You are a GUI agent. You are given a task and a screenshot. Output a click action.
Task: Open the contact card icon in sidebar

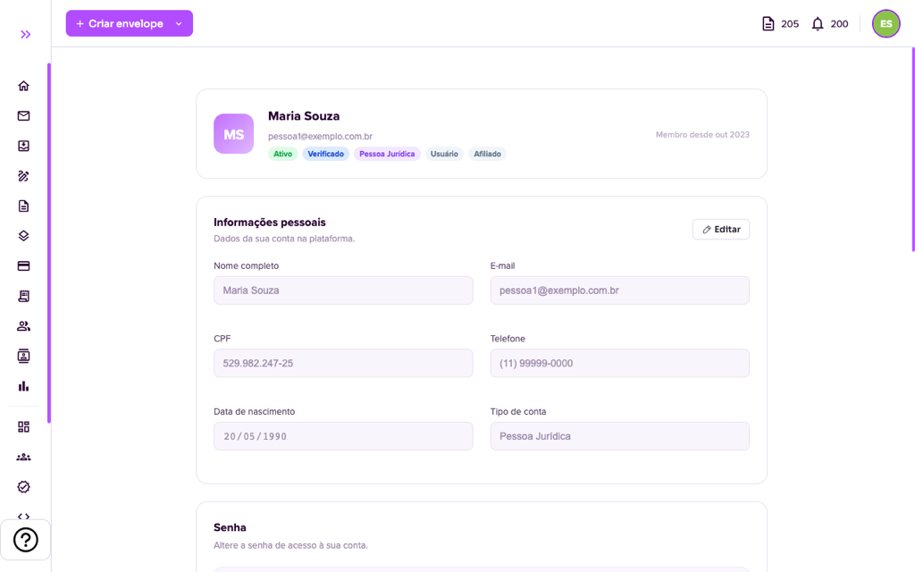pyautogui.click(x=23, y=356)
